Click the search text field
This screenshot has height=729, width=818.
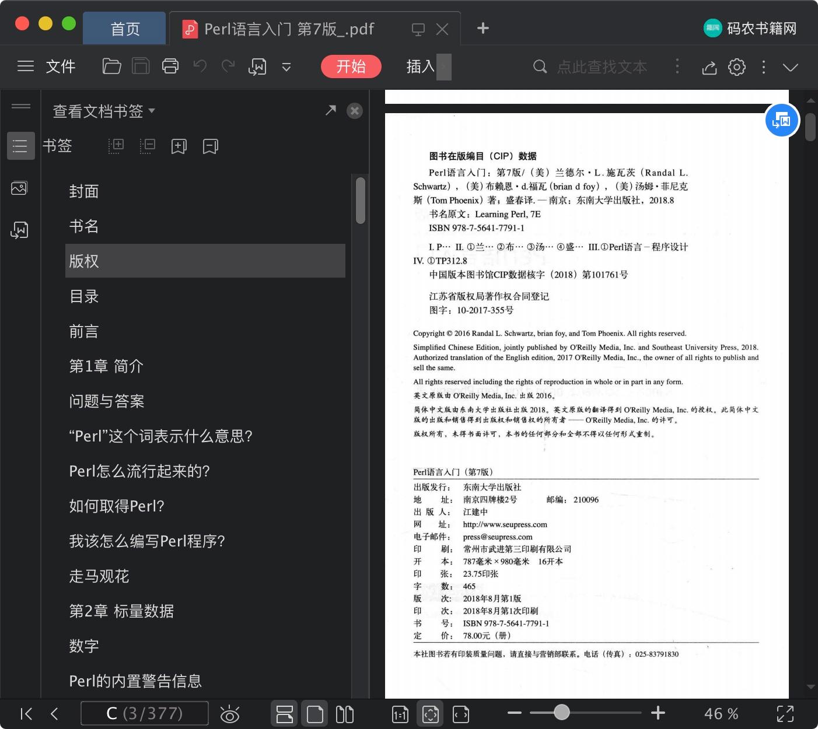coord(602,67)
